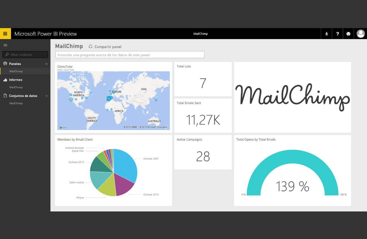Open the help question mark icon

337,33
